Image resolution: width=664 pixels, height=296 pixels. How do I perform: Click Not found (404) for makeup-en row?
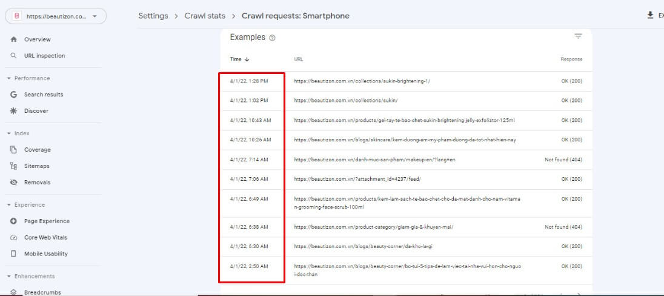[x=563, y=160]
